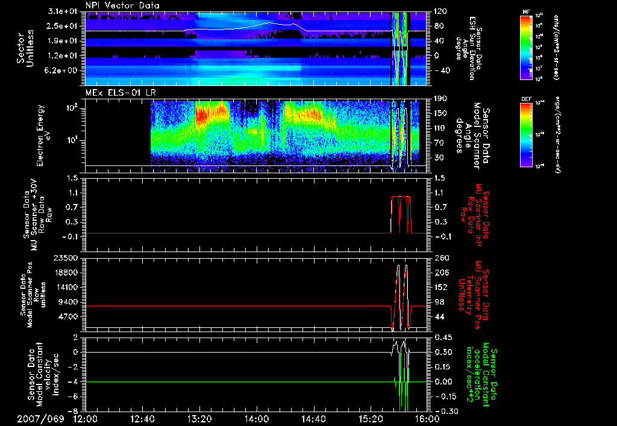Click the 80 degree sun elevation tick
The width and height of the screenshot is (617, 426).
[x=439, y=26]
